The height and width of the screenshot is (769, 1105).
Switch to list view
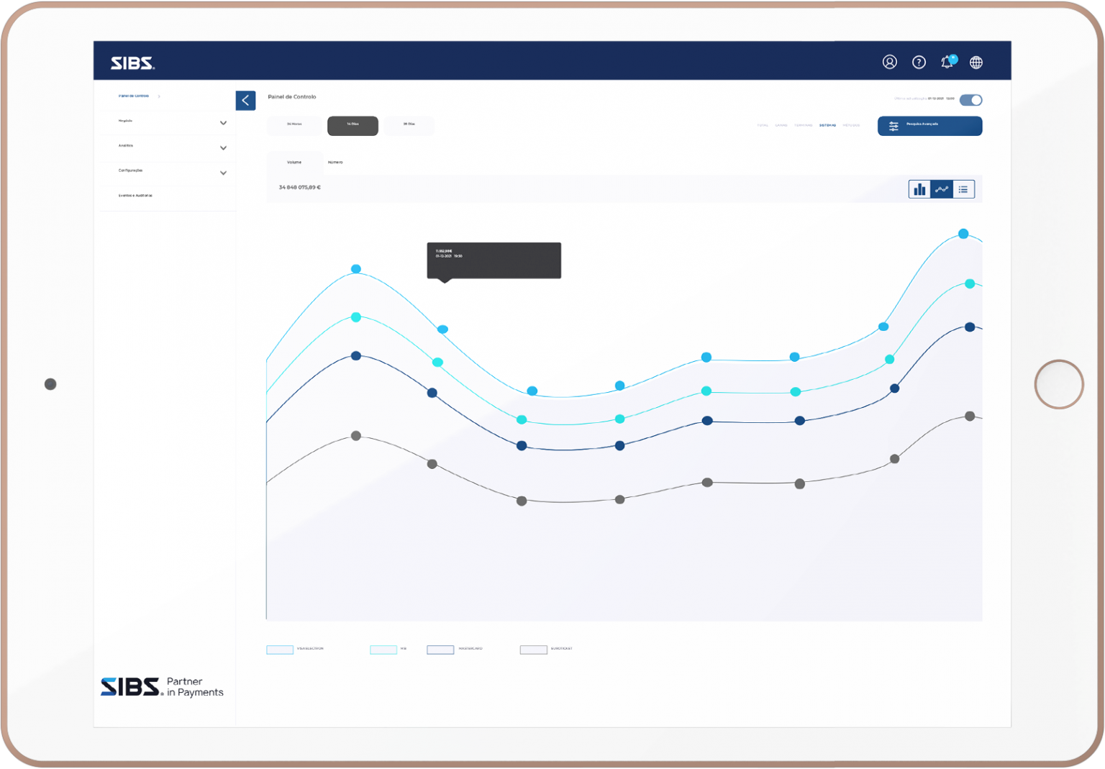(x=963, y=190)
